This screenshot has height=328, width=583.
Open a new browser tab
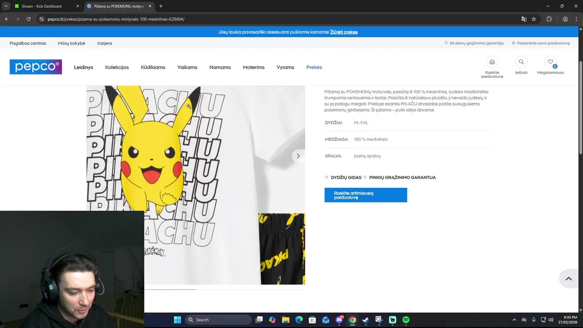click(161, 6)
